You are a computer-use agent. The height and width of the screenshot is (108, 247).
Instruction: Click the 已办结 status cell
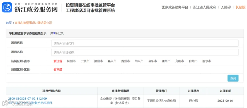point(193,101)
